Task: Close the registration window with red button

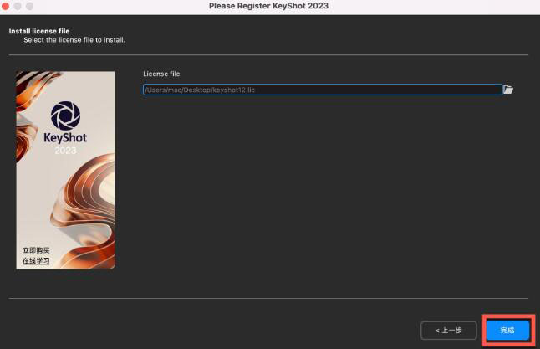Action: coord(5,6)
